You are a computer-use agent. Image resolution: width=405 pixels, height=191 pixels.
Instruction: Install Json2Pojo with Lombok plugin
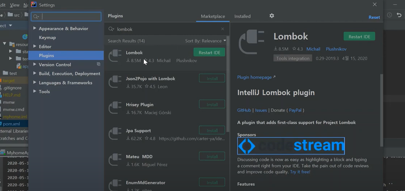pyautogui.click(x=212, y=78)
